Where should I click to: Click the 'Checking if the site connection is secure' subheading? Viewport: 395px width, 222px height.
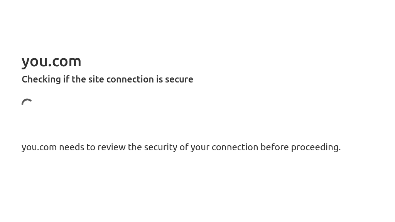point(107,79)
